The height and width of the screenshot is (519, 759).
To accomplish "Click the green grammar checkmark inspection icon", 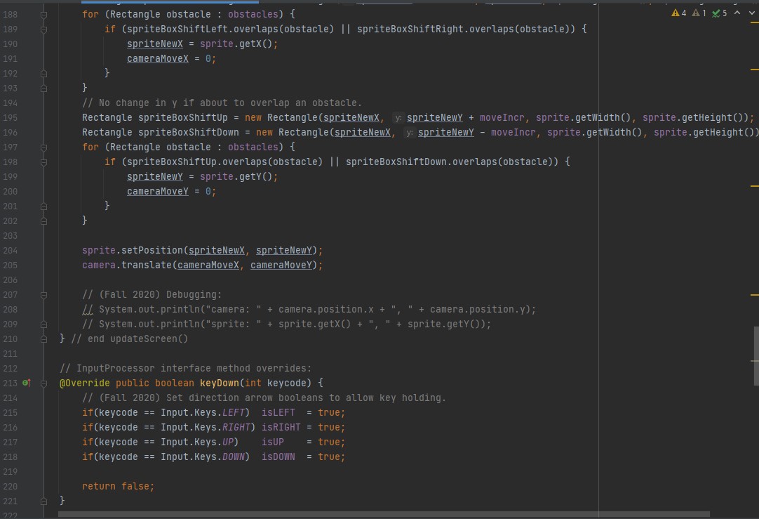I will click(x=715, y=13).
